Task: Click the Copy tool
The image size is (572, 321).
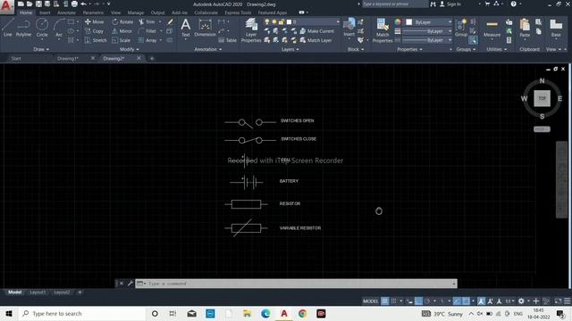Action: click(x=95, y=31)
